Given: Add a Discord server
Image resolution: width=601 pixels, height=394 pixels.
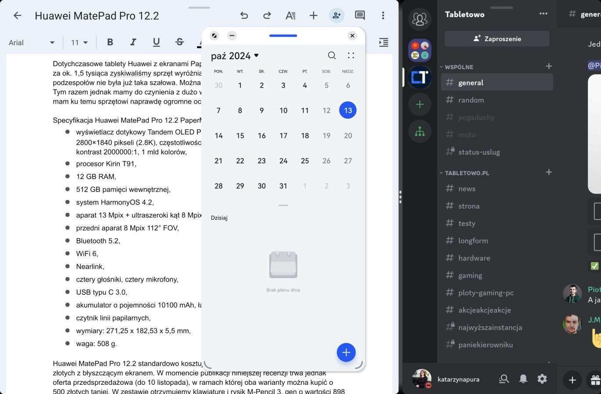Looking at the screenshot, I should pyautogui.click(x=420, y=104).
